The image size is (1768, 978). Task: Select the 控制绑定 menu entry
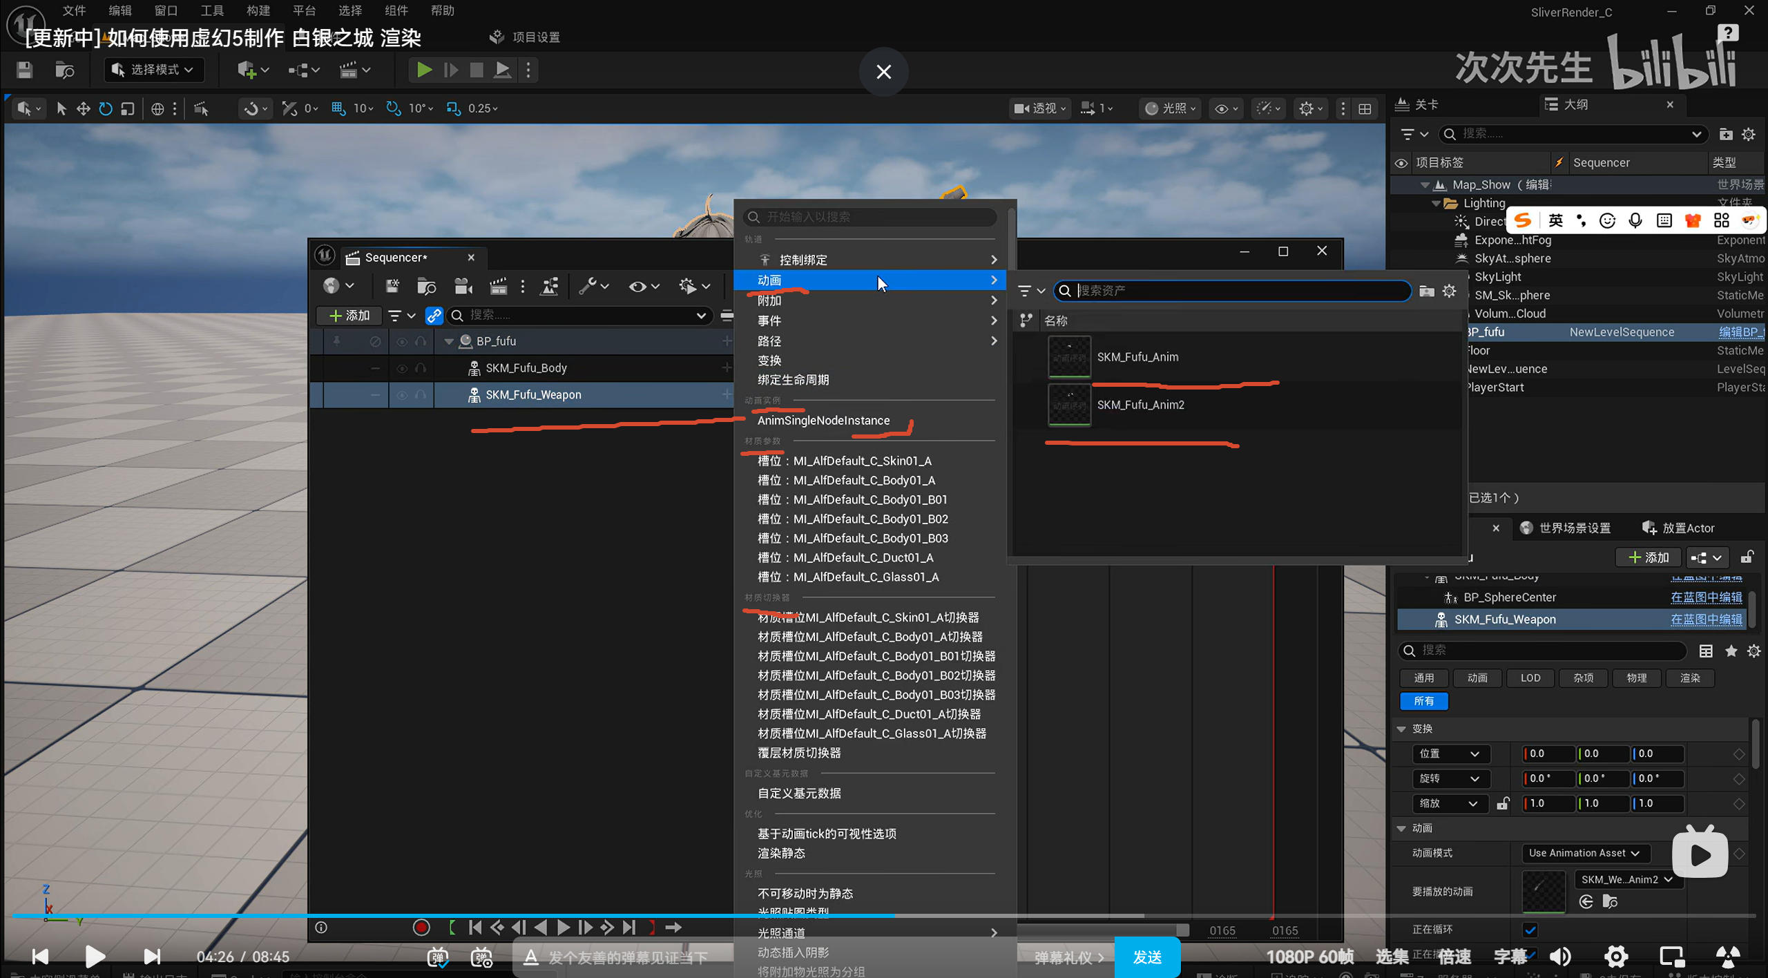click(870, 260)
